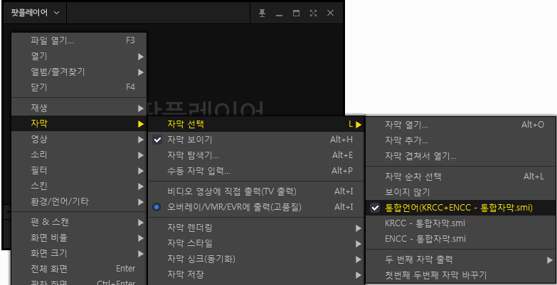The image size is (557, 285).
Task: Select ENCC - 통합자막.smi subtitle track
Action: [x=425, y=238]
